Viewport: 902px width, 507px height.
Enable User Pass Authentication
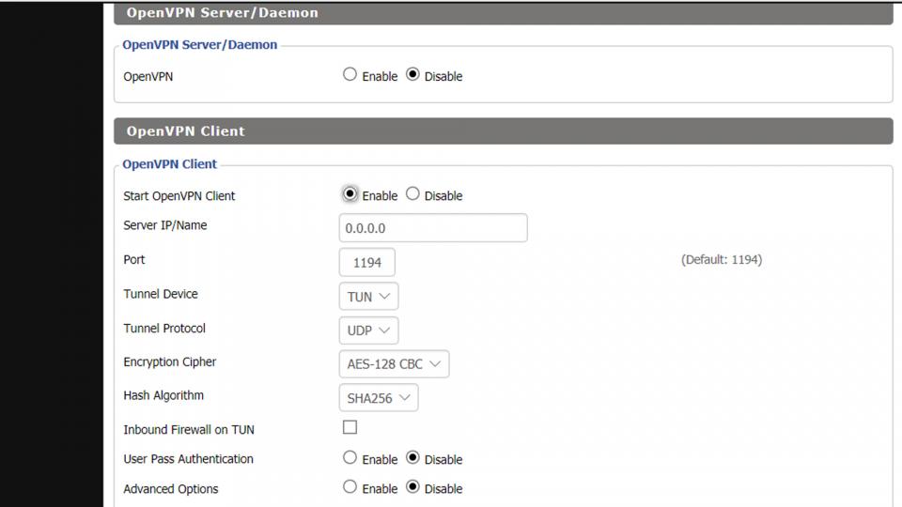pos(350,458)
